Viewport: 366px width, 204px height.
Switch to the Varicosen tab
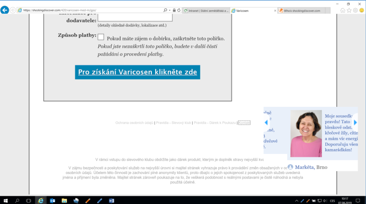tap(252, 10)
